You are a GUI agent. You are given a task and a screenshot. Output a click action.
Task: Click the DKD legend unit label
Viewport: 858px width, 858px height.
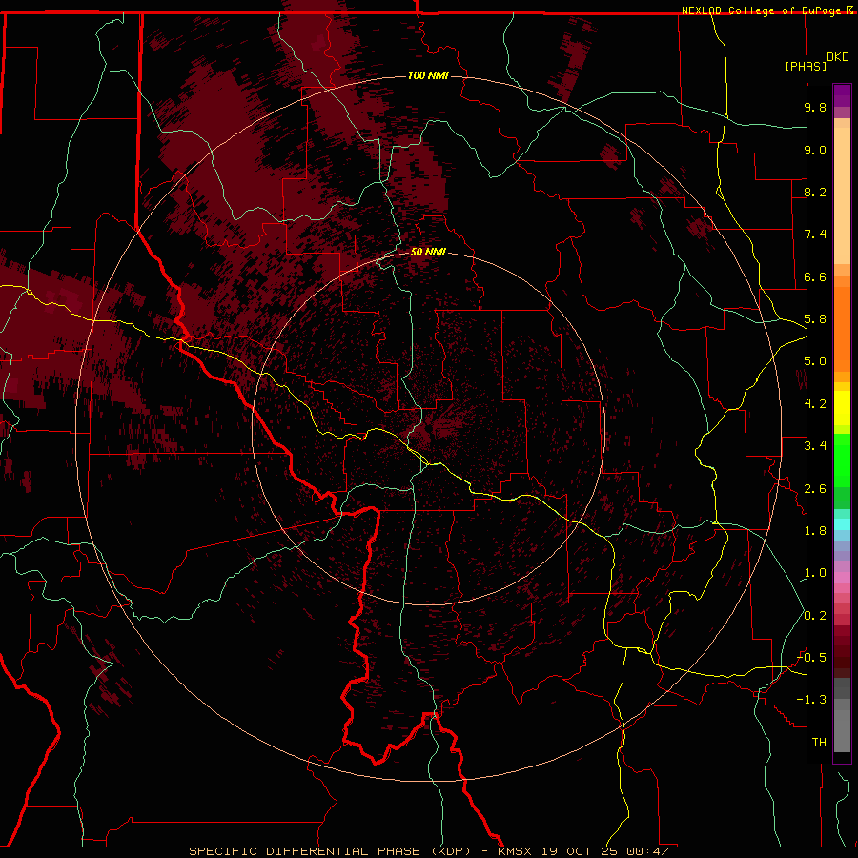[837, 57]
